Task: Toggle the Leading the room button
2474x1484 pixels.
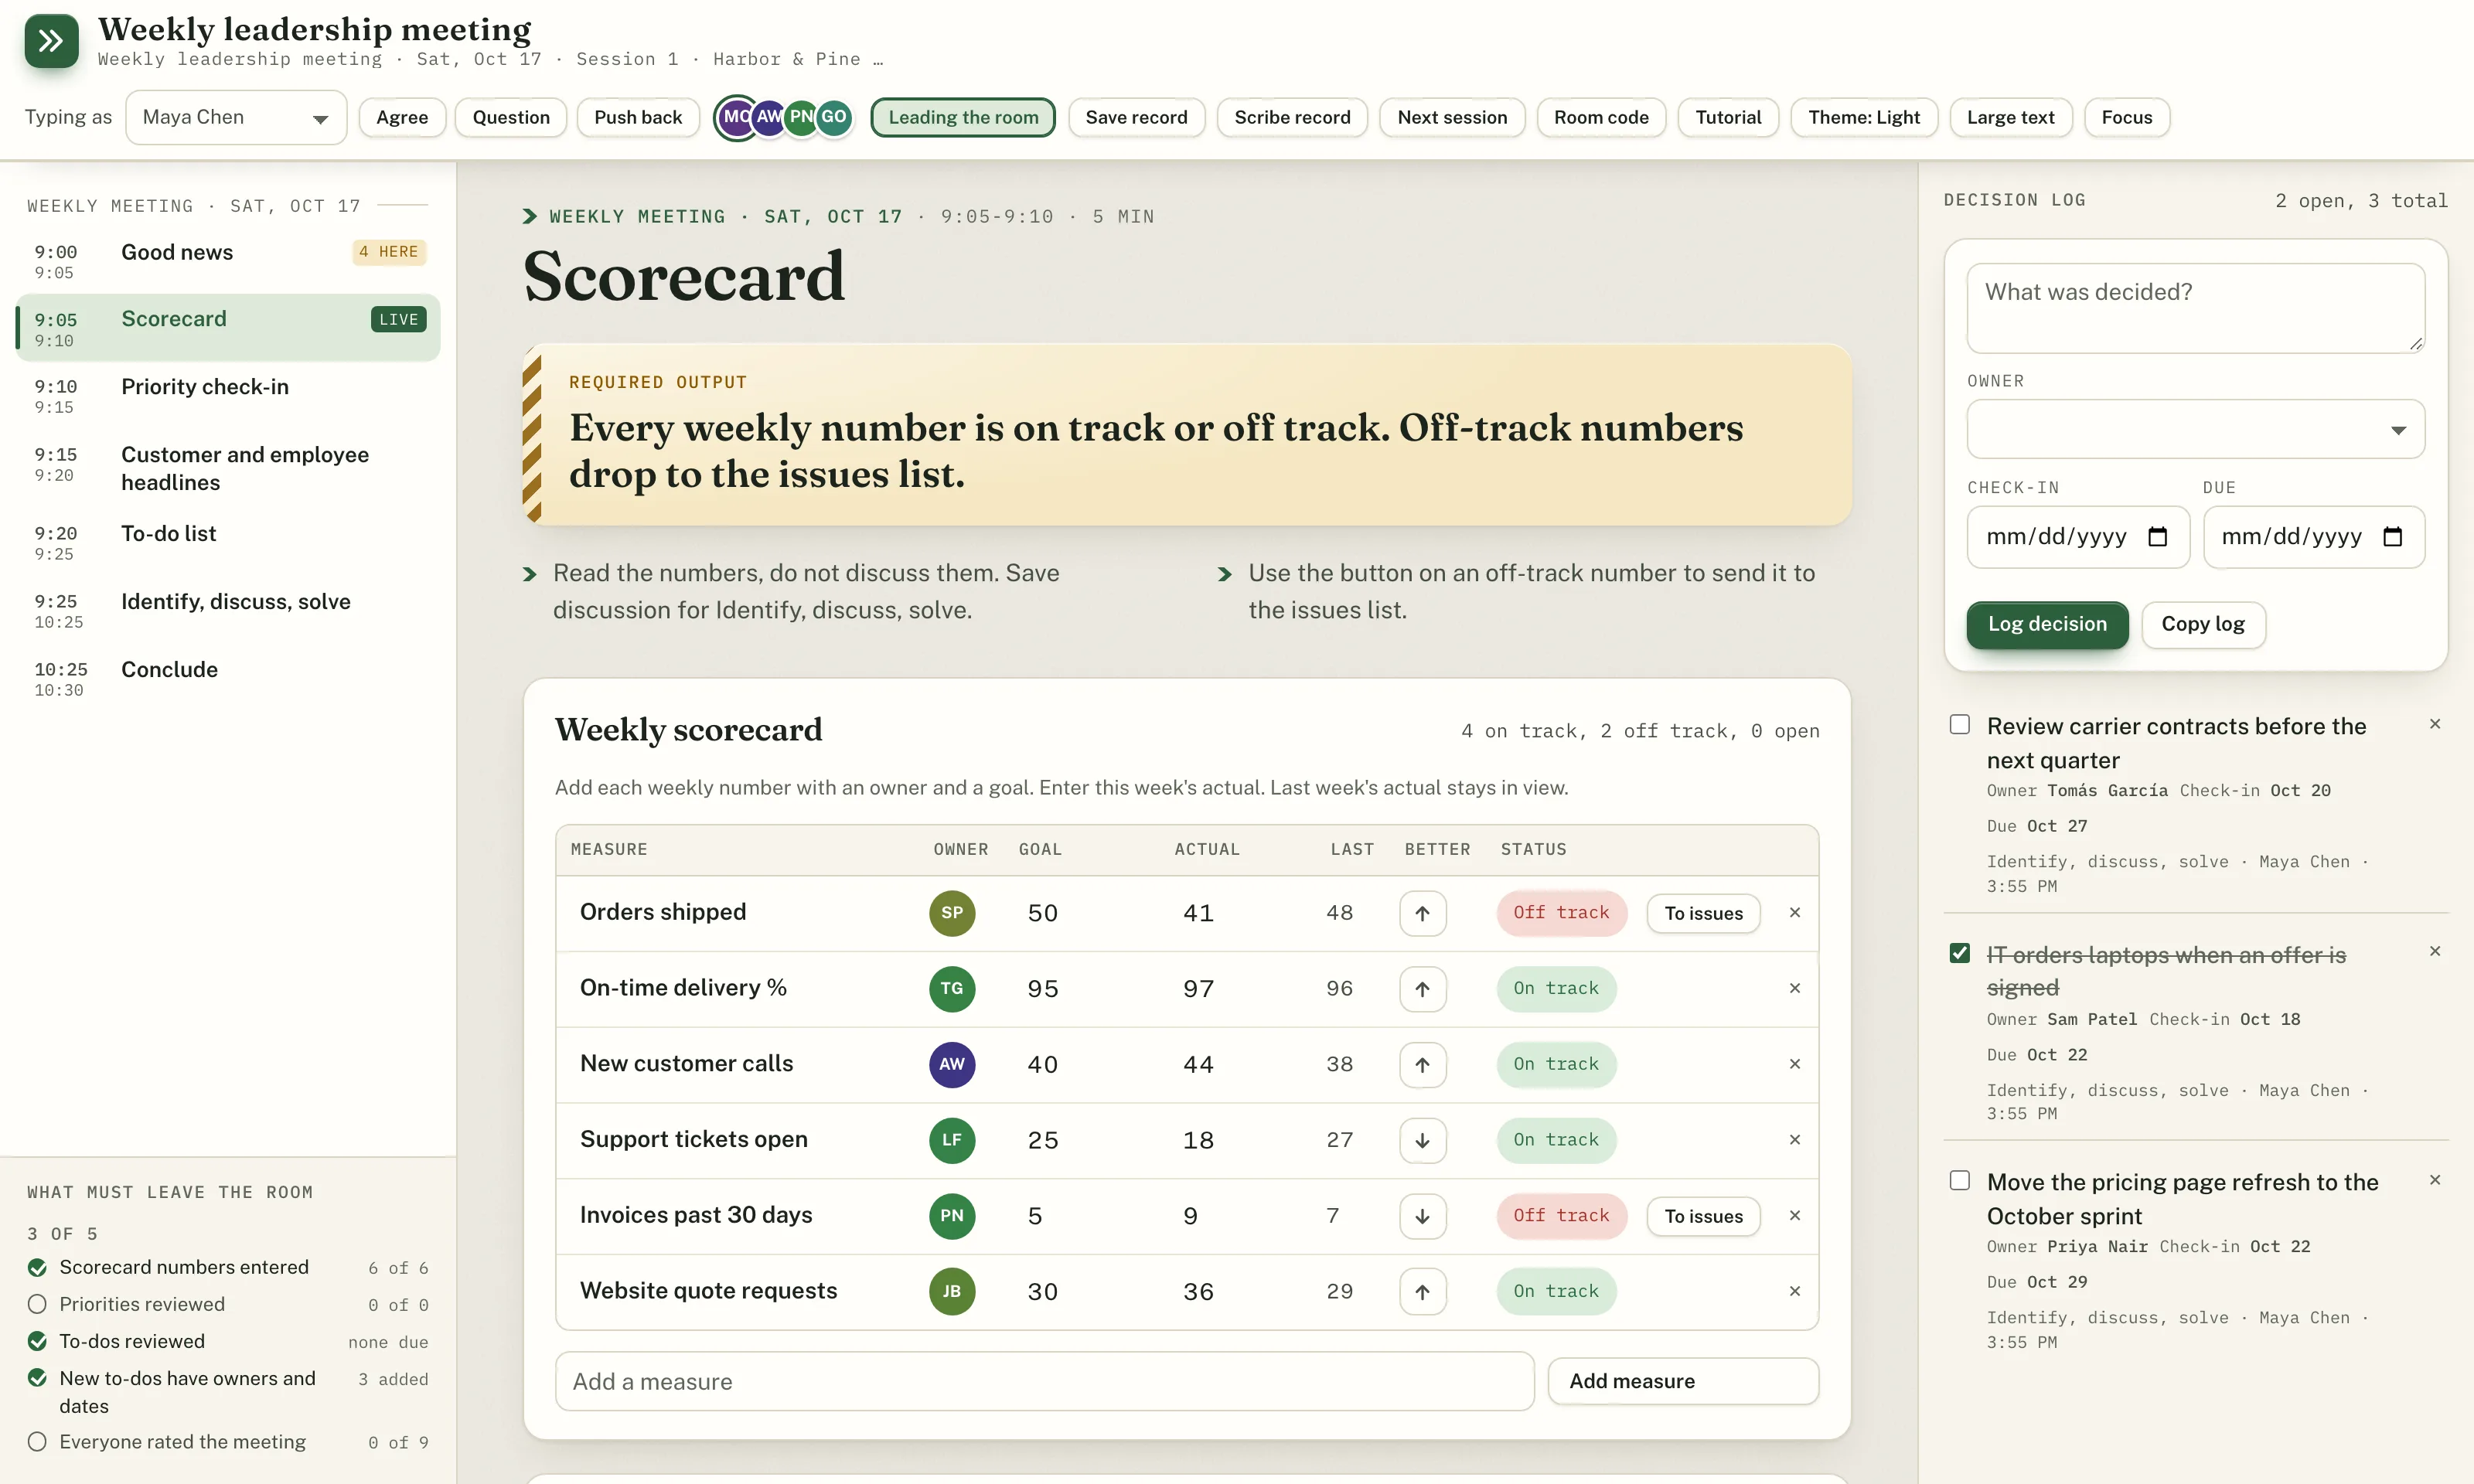Action: pos(963,118)
